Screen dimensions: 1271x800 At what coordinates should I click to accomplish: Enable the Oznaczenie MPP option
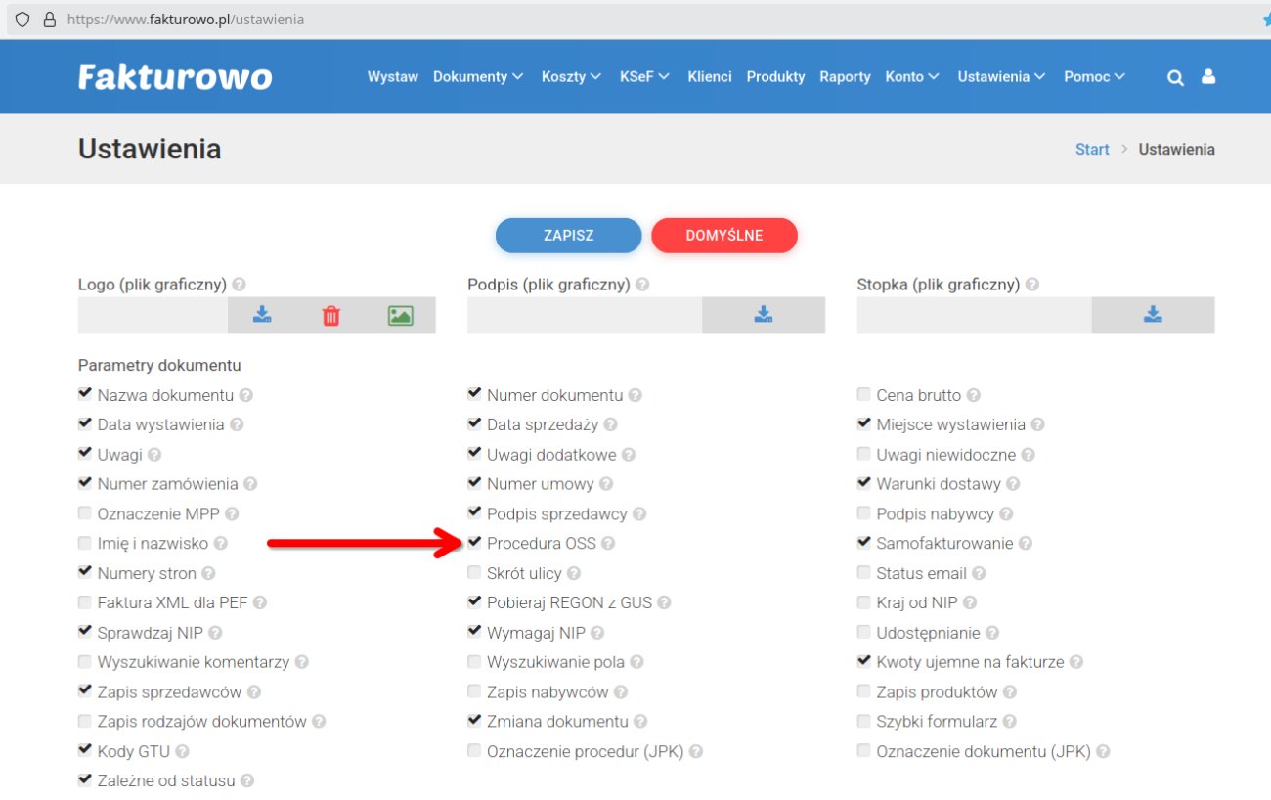(x=84, y=512)
